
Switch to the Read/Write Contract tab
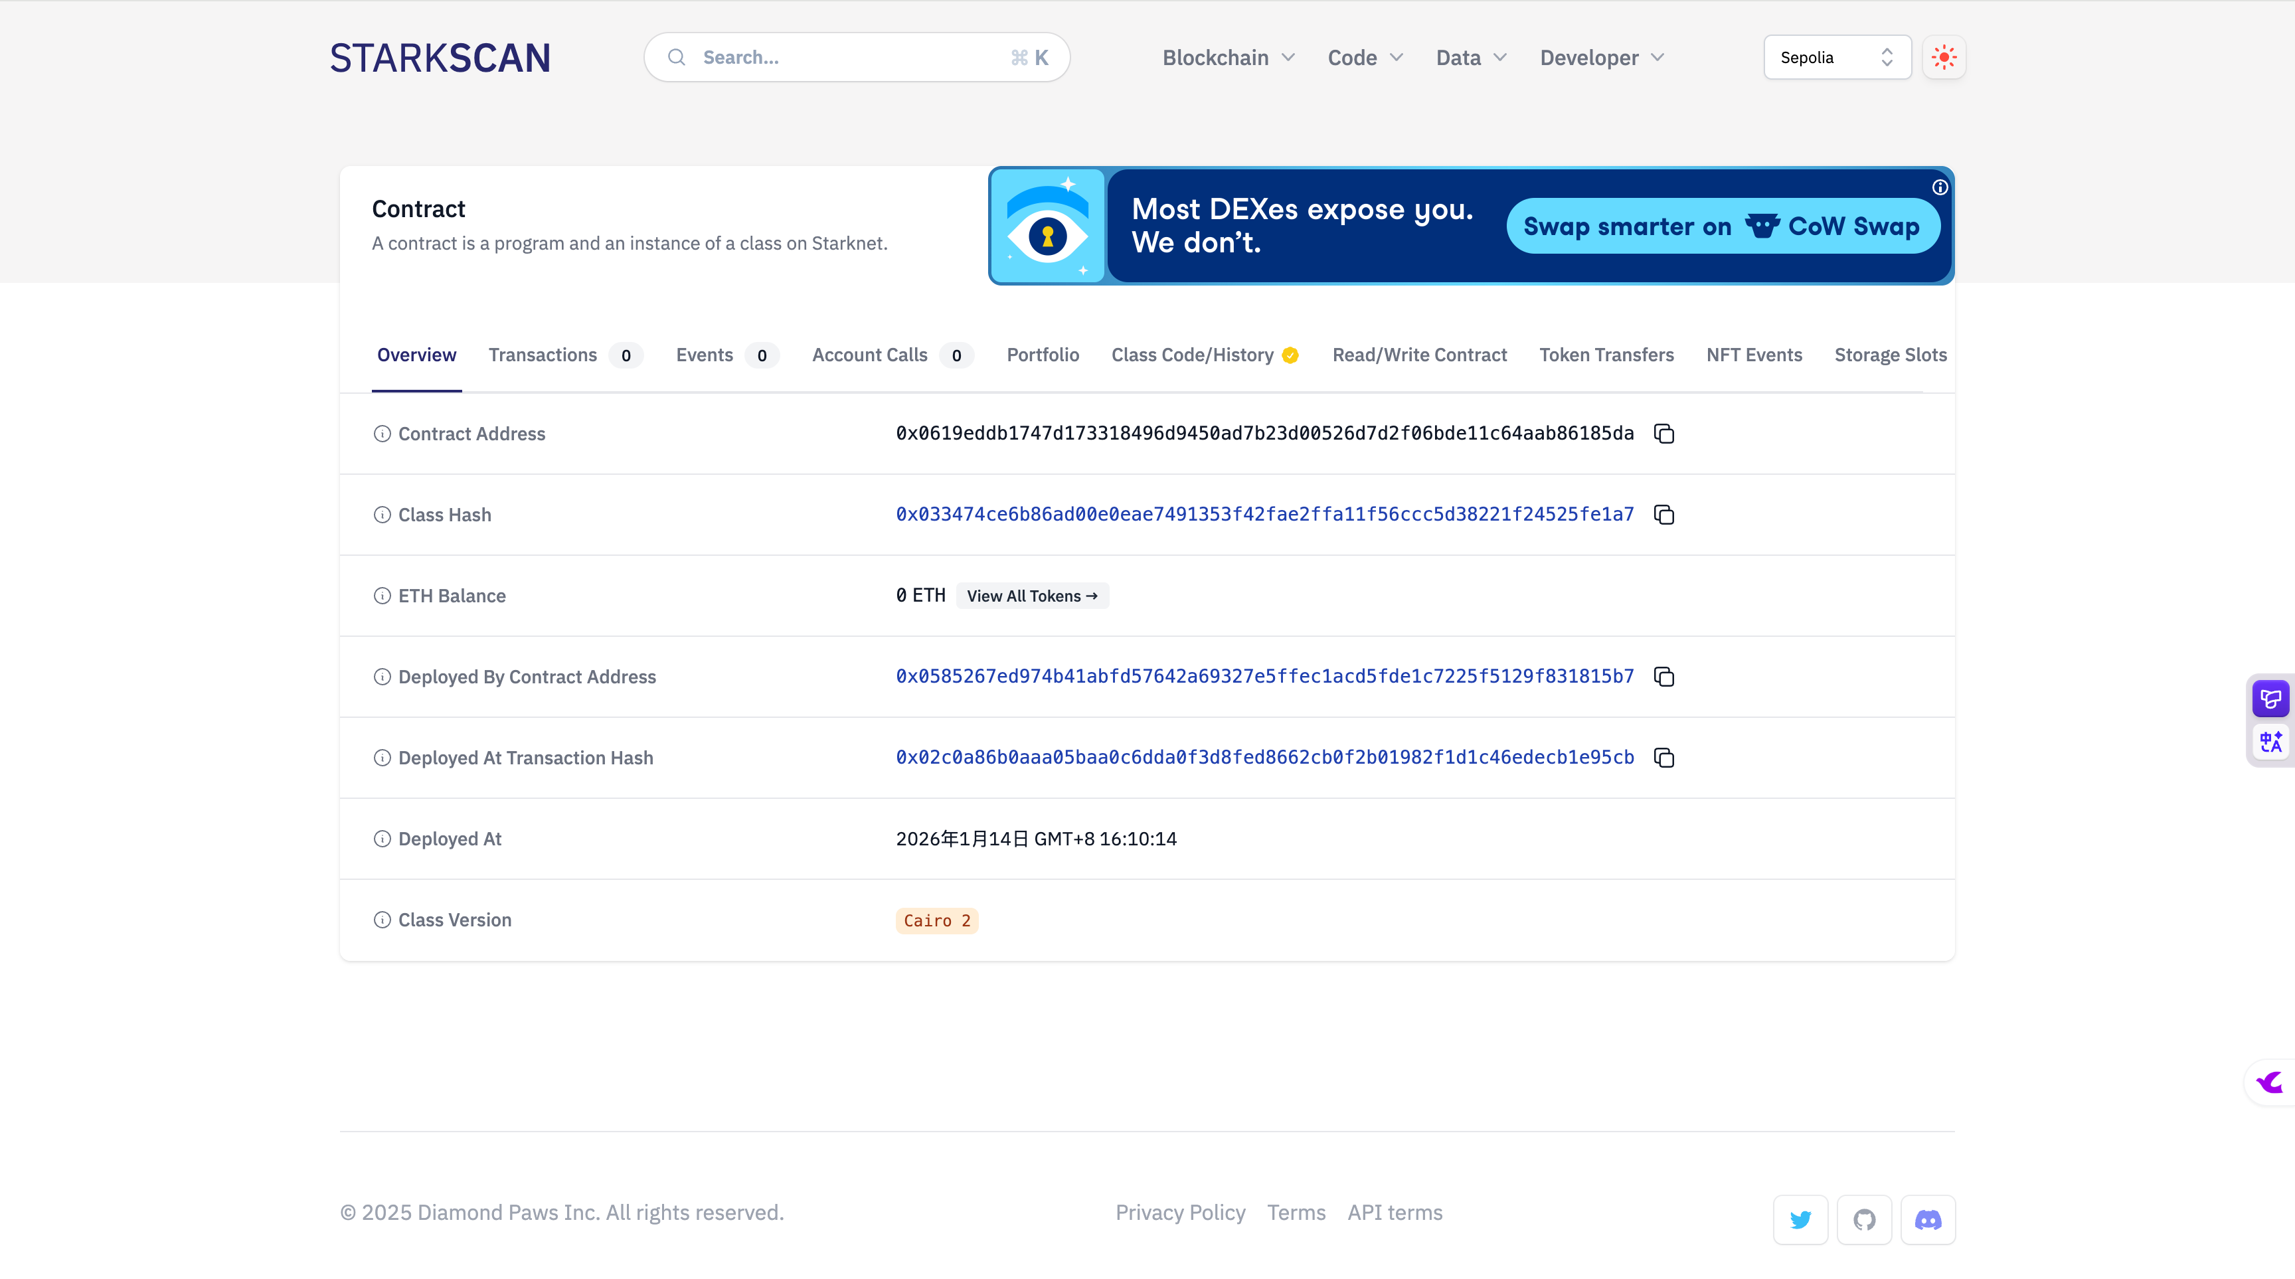tap(1419, 355)
